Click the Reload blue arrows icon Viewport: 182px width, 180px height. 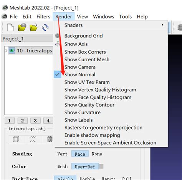pyautogui.click(x=45, y=27)
